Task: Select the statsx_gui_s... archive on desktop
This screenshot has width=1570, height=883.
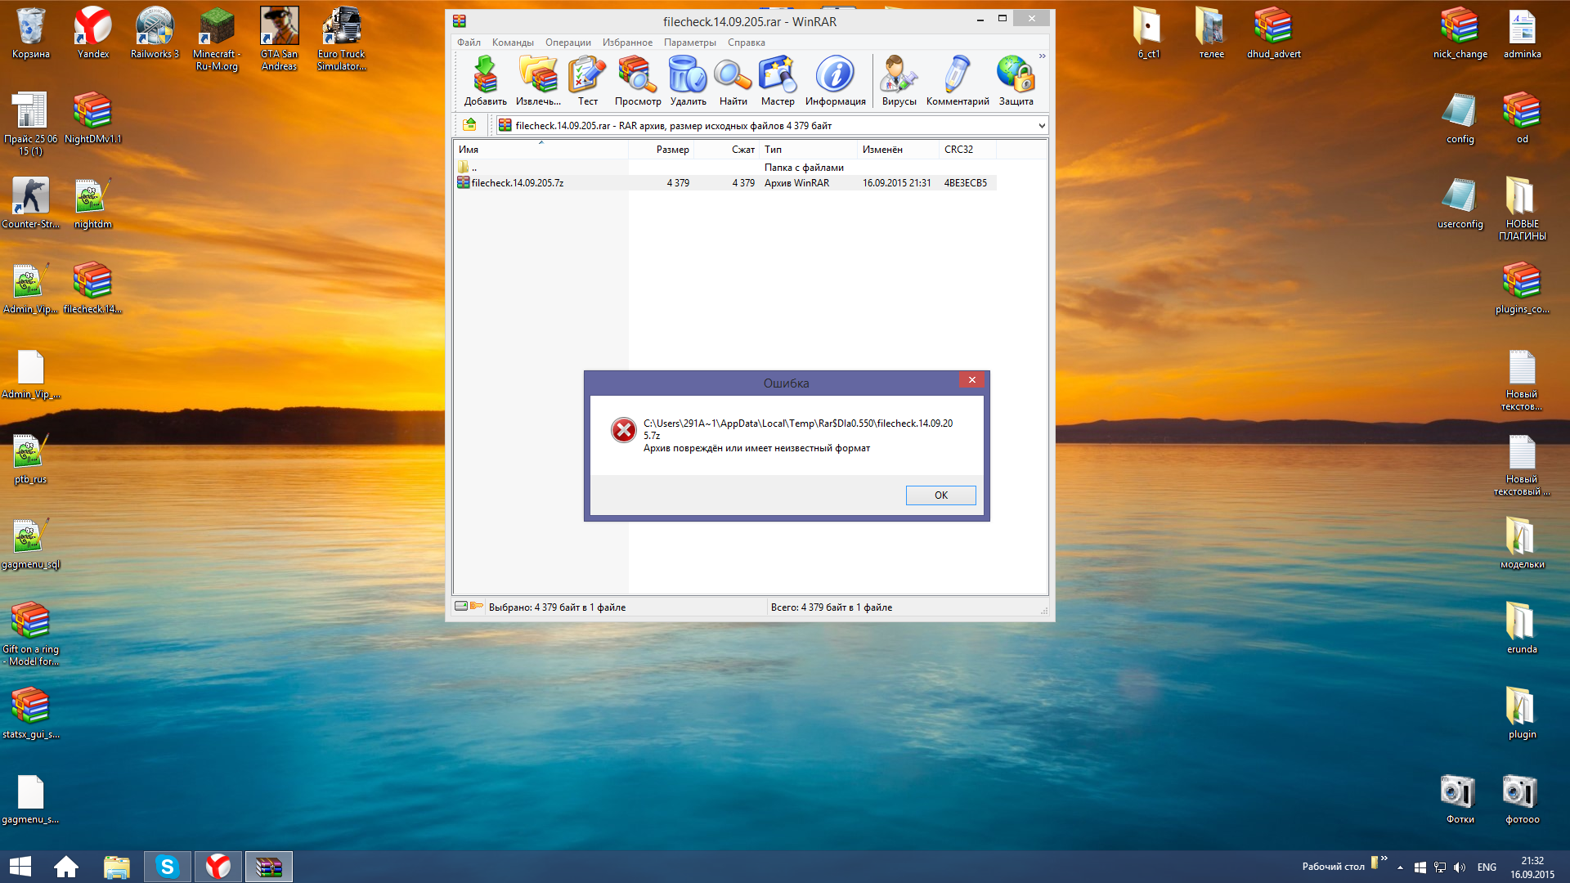Action: [30, 714]
